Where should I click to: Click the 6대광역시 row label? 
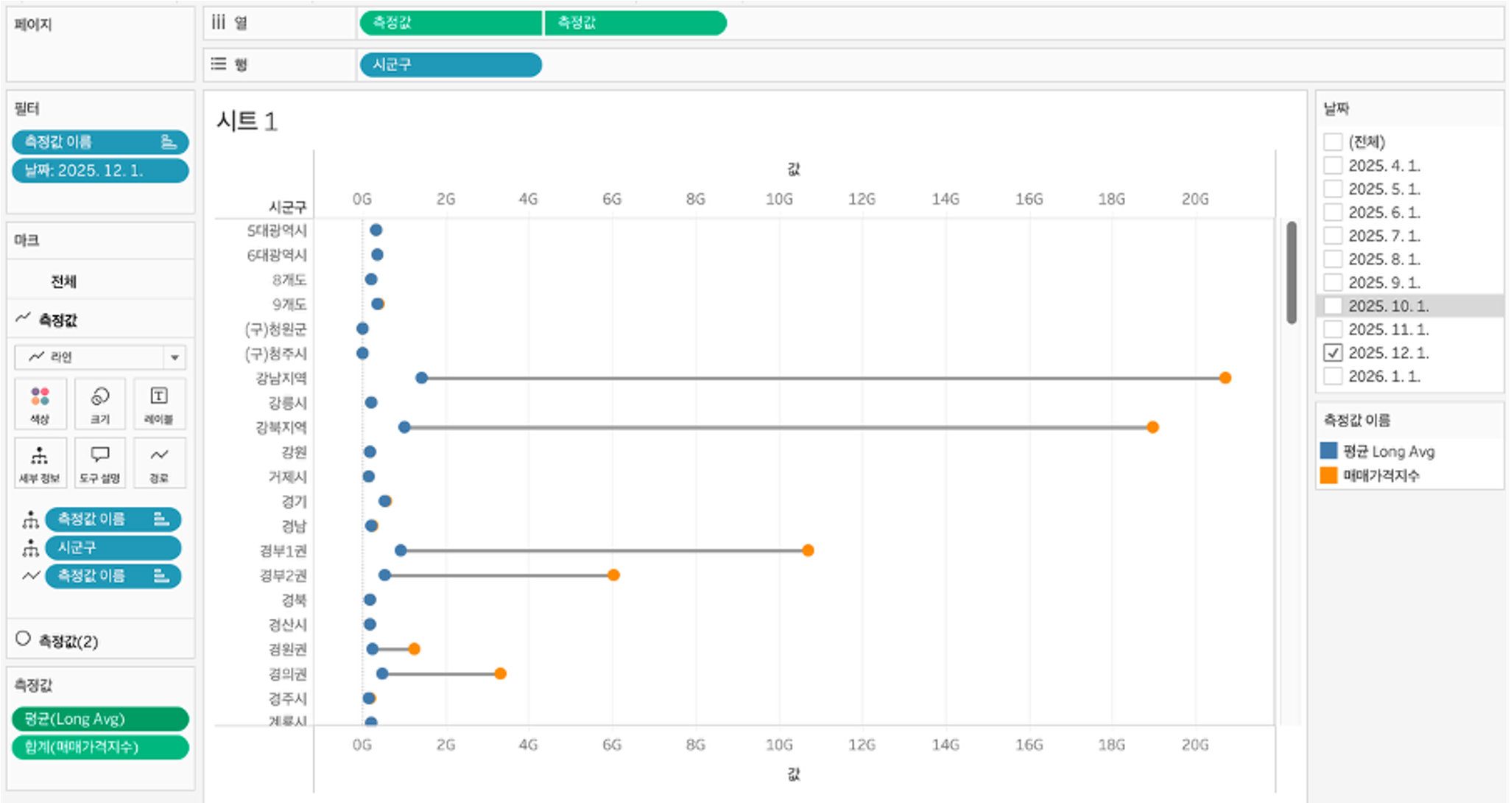pyautogui.click(x=277, y=255)
